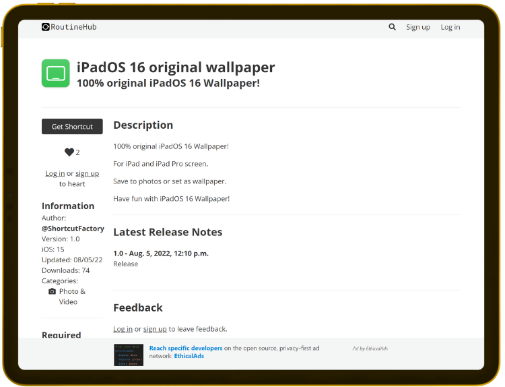Click the Release note text
The height and width of the screenshot is (387, 505).
point(126,264)
